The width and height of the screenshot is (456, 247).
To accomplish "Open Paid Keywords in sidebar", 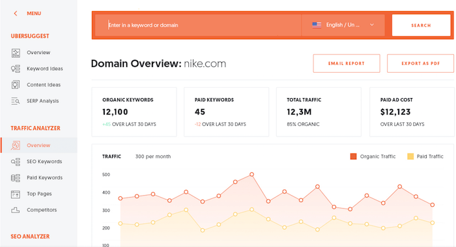I will point(44,177).
